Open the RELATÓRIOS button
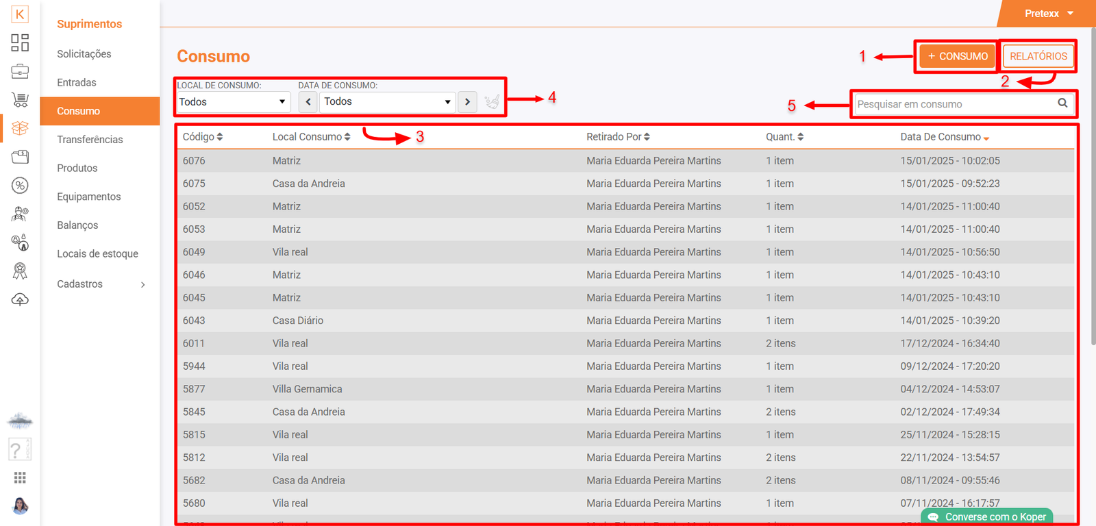This screenshot has width=1096, height=526. tap(1038, 56)
